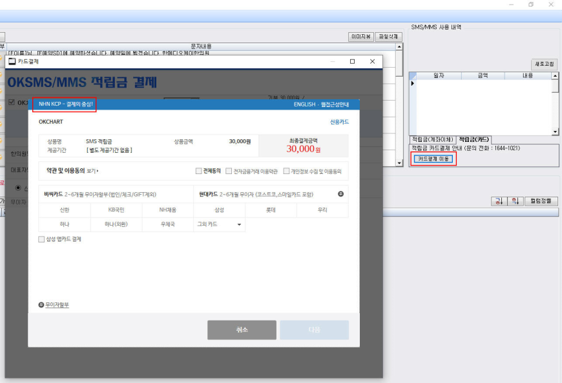Restore down the main application window
Viewport: 562px width, 383px height.
[x=531, y=5]
